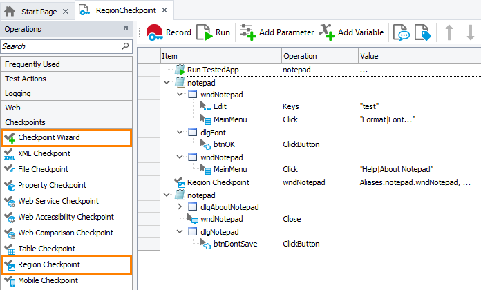Click the Record button in toolbar
481x290 pixels.
pos(168,32)
